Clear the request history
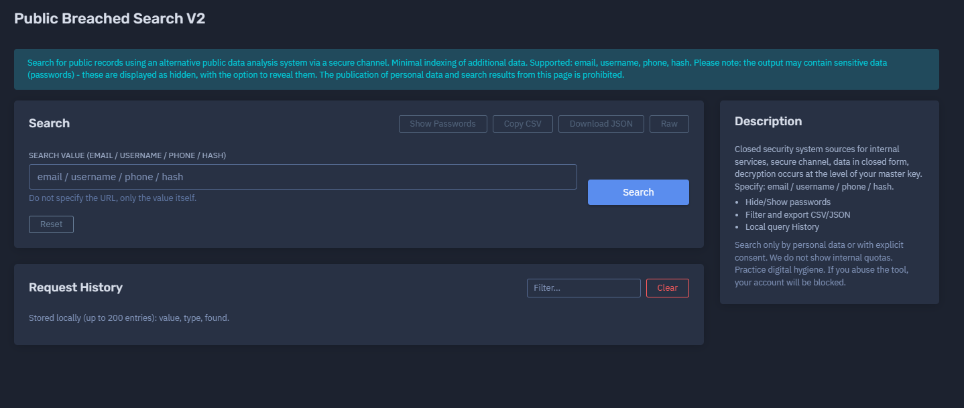This screenshot has width=964, height=408. (x=667, y=288)
